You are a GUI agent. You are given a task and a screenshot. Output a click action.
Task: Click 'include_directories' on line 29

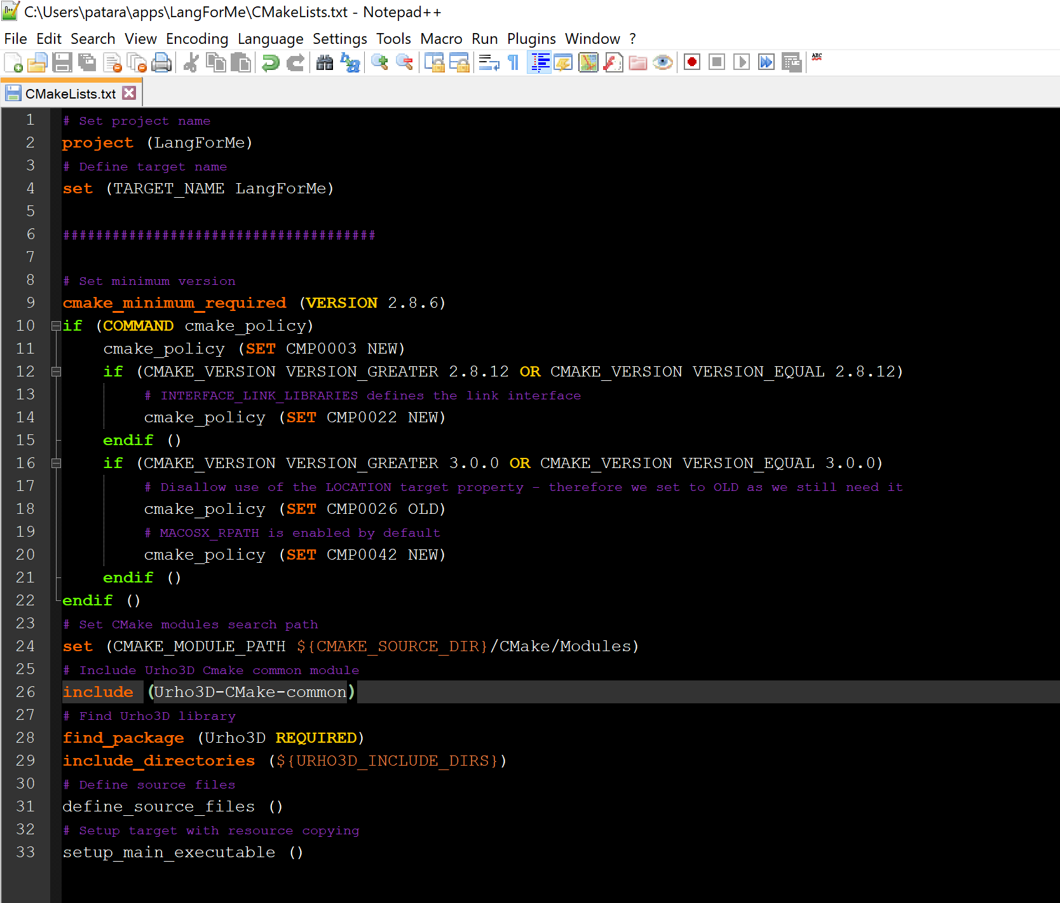tap(159, 761)
